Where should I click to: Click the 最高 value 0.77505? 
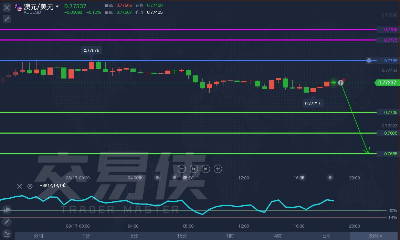click(x=124, y=6)
